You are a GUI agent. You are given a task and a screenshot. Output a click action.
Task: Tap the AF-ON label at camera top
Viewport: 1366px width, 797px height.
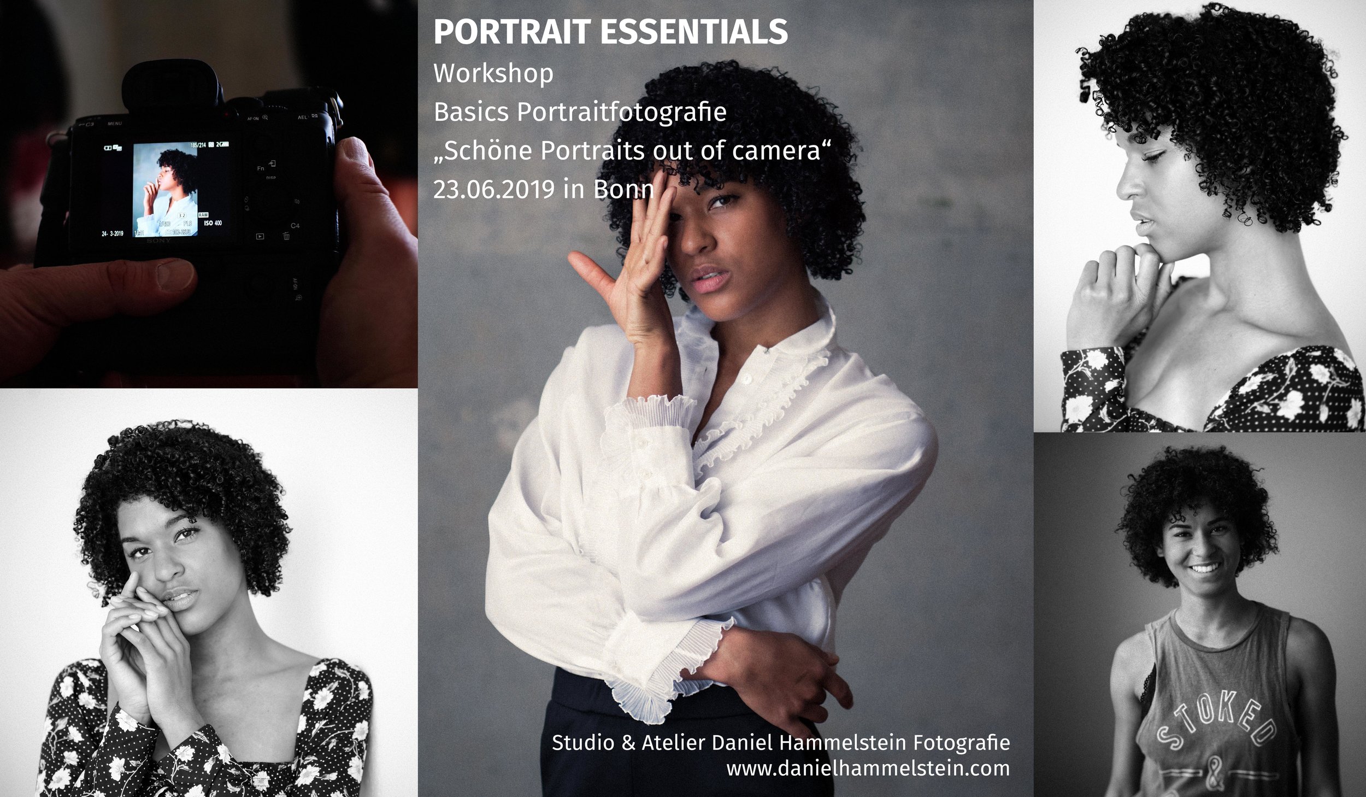pos(253,119)
